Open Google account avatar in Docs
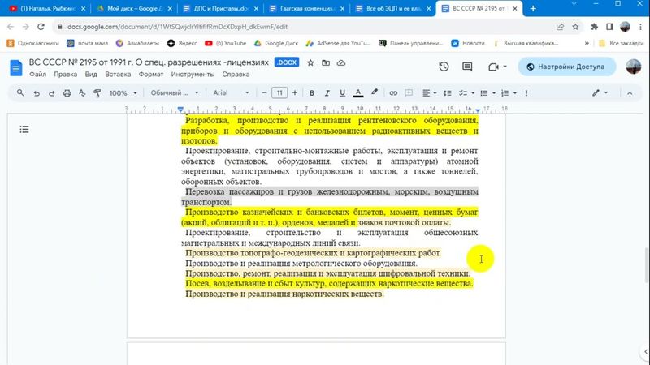 coord(633,67)
